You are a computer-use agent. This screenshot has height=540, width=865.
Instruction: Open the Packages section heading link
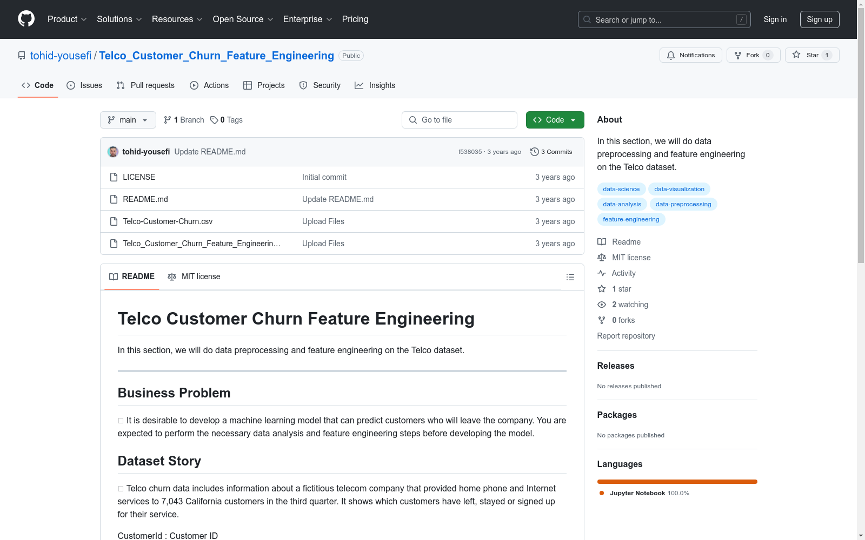(x=617, y=415)
